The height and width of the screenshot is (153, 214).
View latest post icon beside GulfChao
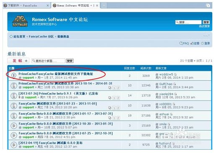click(x=175, y=84)
